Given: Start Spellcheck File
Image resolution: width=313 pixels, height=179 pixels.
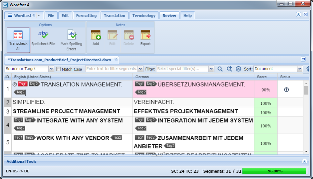Looking at the screenshot, I should point(43,38).
